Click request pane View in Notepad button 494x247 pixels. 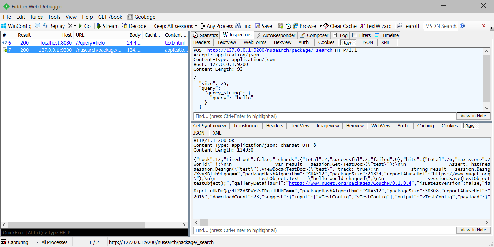pos(473,116)
